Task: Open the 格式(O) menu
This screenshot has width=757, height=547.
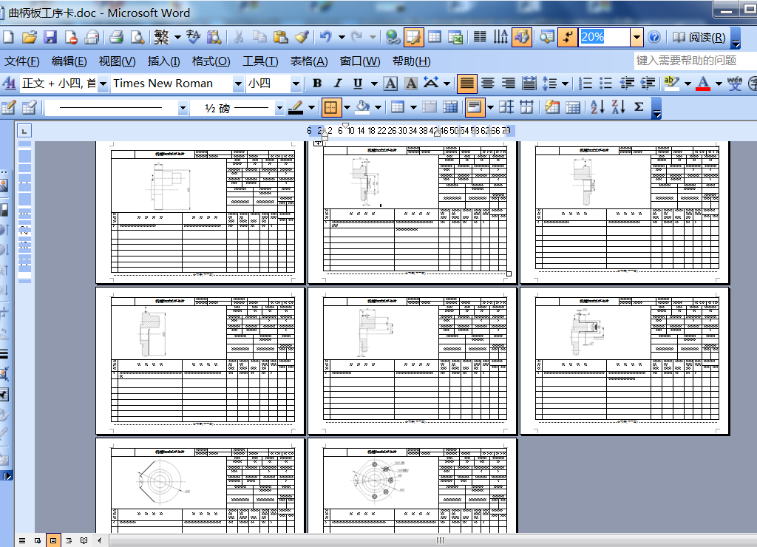Action: [x=211, y=61]
